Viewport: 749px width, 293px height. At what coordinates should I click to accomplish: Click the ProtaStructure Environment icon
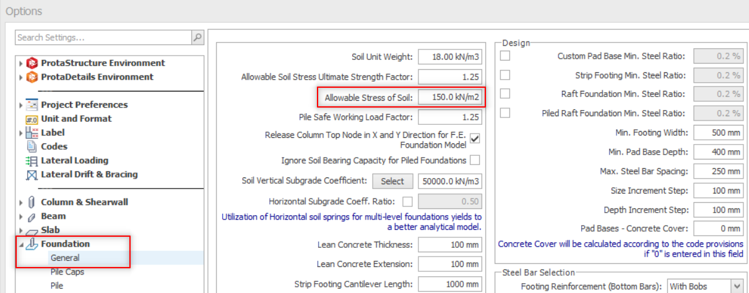point(32,63)
